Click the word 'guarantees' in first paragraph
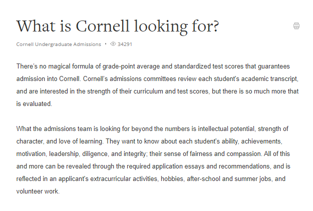 273,66
